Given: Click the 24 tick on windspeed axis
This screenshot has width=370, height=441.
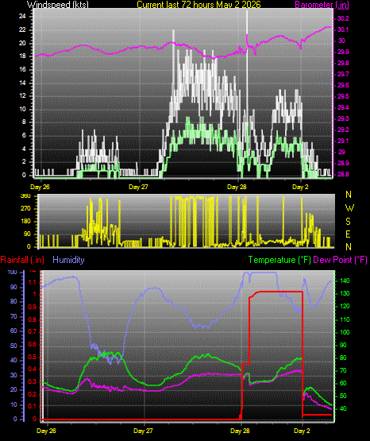Looking at the screenshot, I should coord(22,17).
